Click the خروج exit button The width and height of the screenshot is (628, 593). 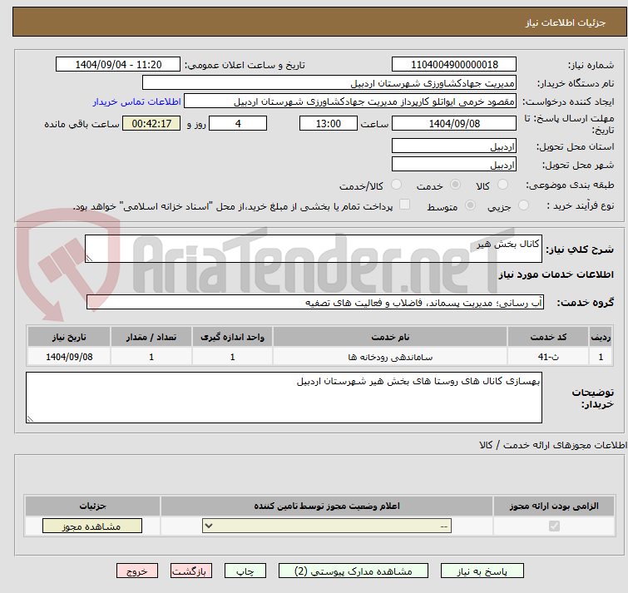click(x=137, y=571)
